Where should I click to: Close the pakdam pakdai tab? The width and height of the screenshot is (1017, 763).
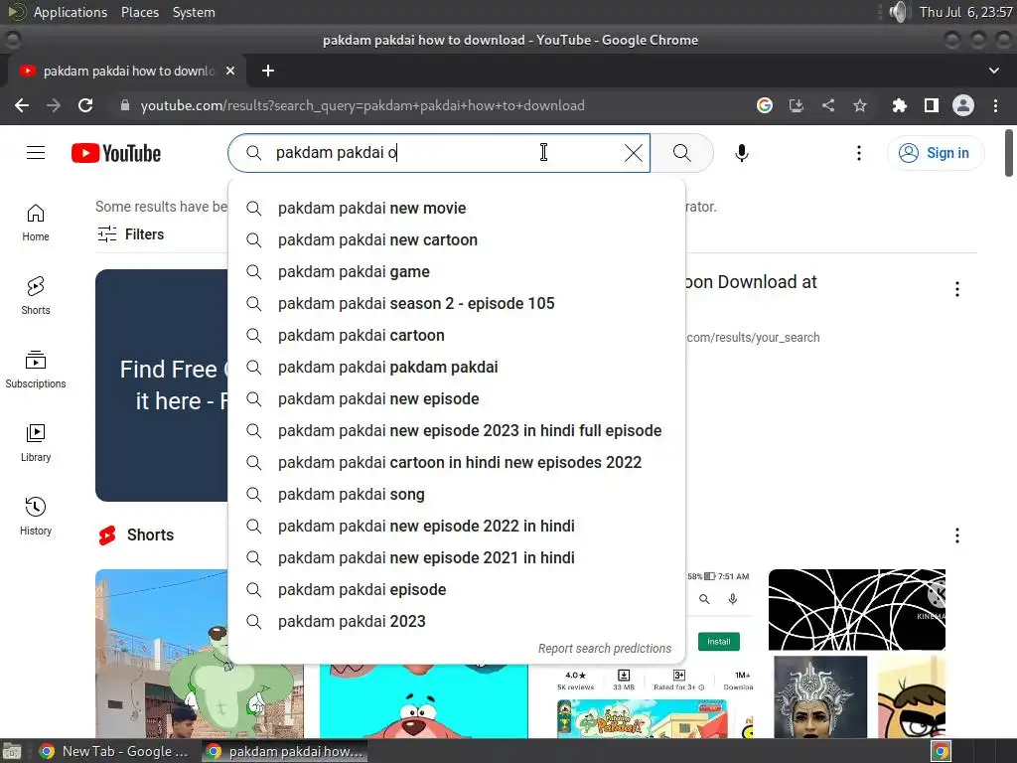(x=230, y=71)
